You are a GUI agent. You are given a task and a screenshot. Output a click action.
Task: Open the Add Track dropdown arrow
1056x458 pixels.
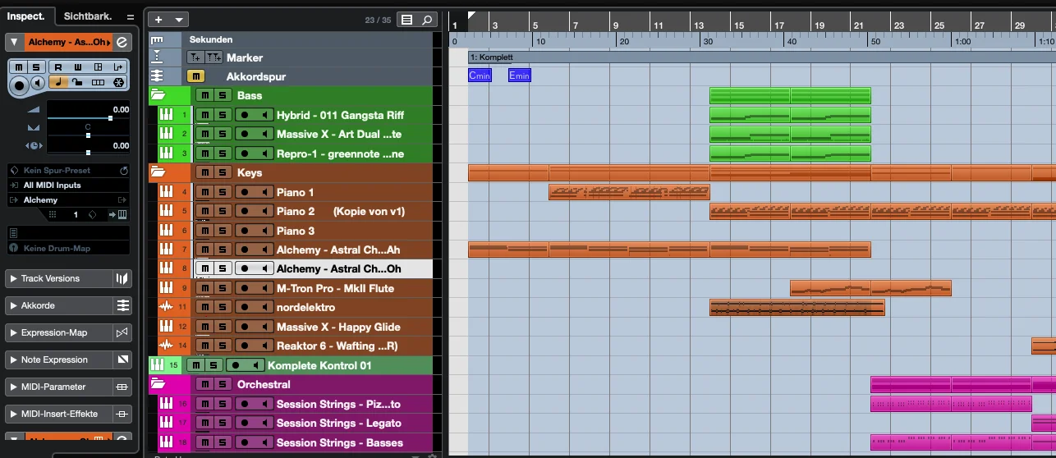click(179, 20)
